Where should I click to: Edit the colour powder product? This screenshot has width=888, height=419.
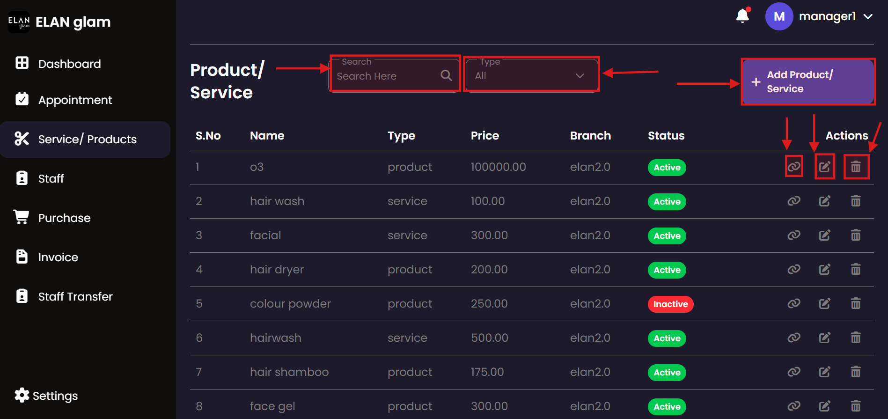pos(824,304)
